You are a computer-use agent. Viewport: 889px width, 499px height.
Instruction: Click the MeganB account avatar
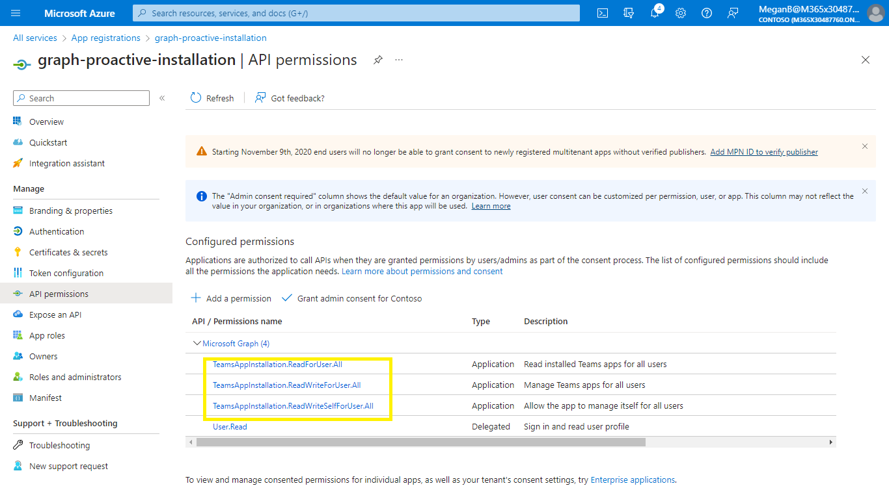coord(875,13)
